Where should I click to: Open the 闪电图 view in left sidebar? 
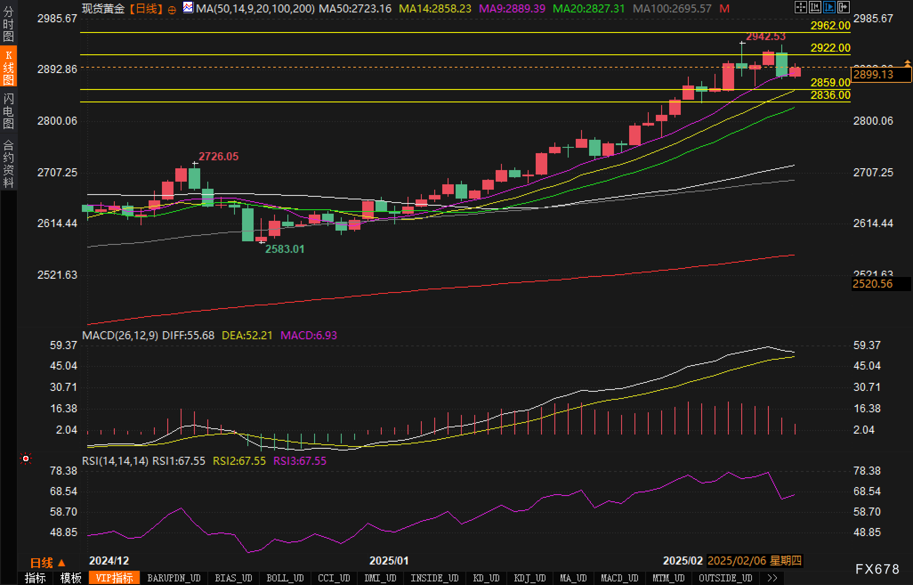(8, 111)
